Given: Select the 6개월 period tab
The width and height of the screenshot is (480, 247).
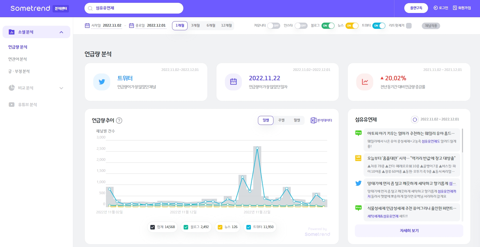Looking at the screenshot, I should click(x=211, y=25).
